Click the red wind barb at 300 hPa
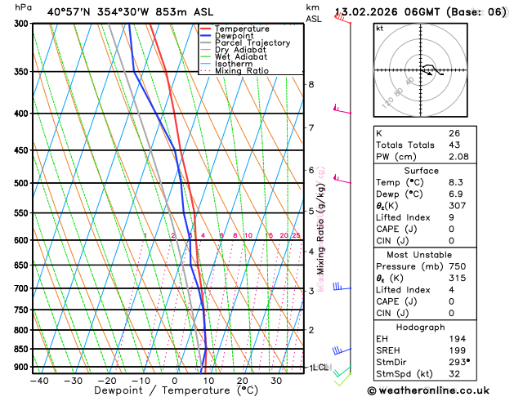Viewport: 514px width, 397px height. (x=342, y=18)
